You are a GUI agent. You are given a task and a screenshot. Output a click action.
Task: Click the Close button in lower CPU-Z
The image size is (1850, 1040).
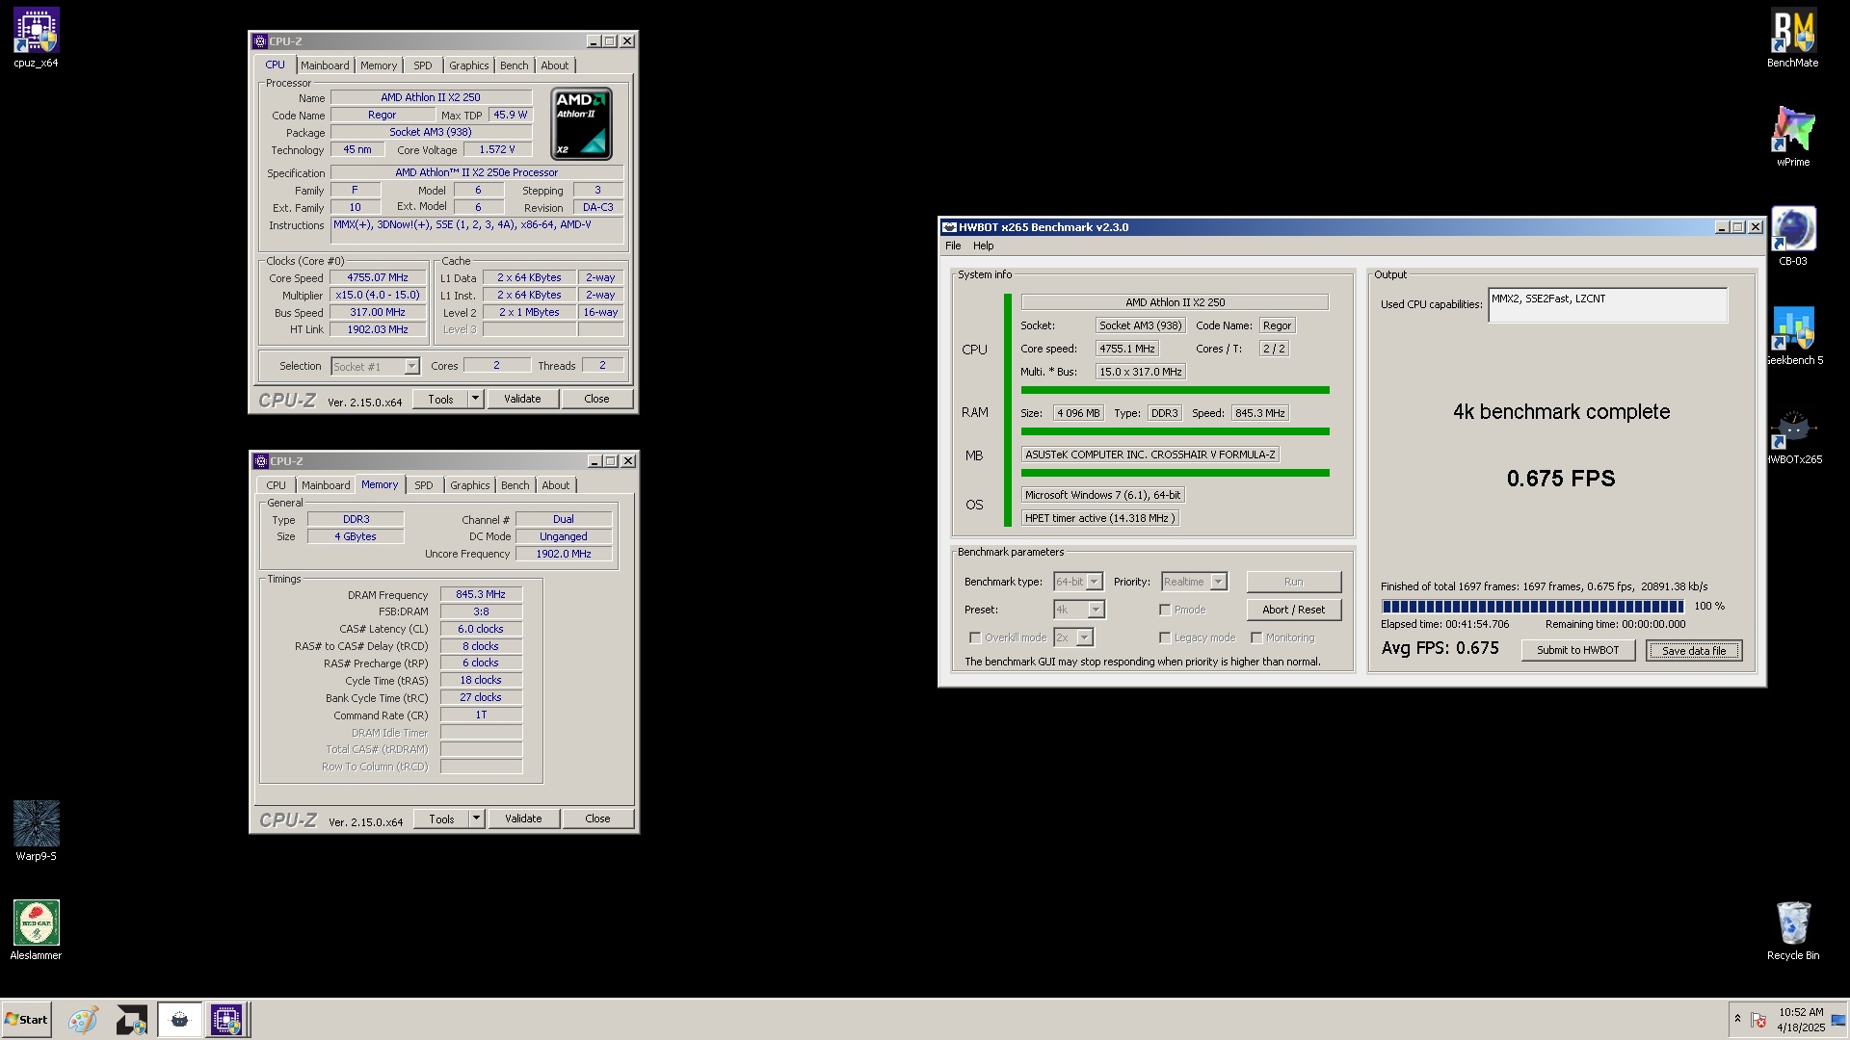(x=597, y=819)
